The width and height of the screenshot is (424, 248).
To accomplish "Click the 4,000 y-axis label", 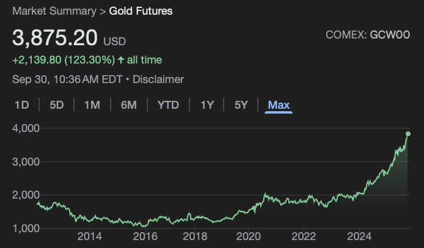I will tap(26, 128).
